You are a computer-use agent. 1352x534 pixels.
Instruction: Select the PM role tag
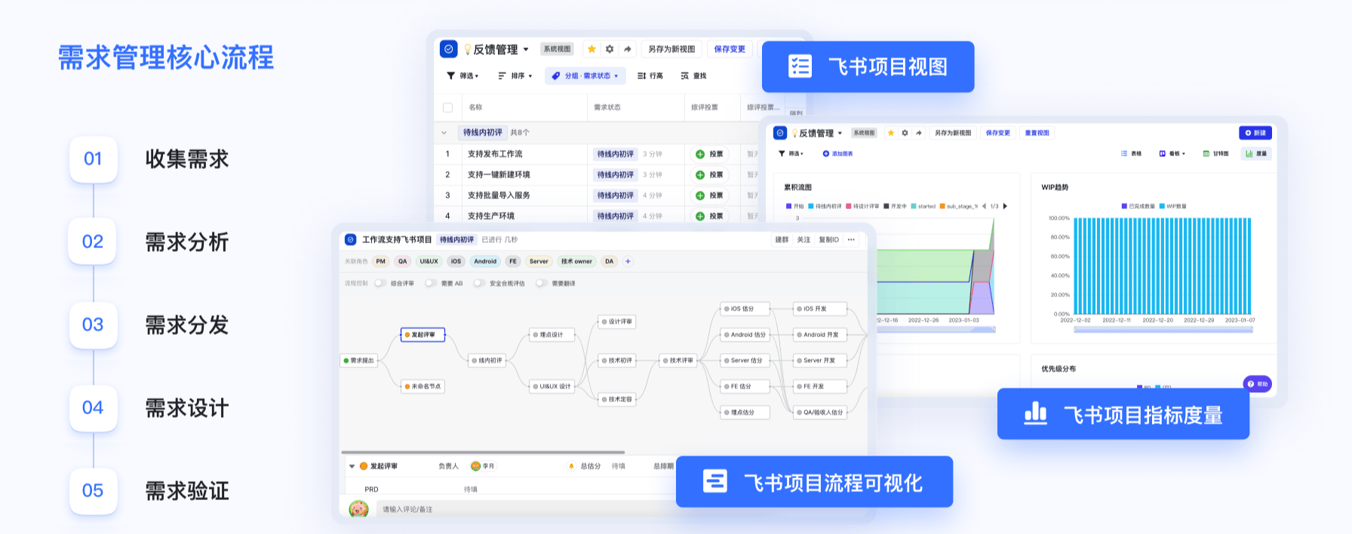(x=380, y=262)
